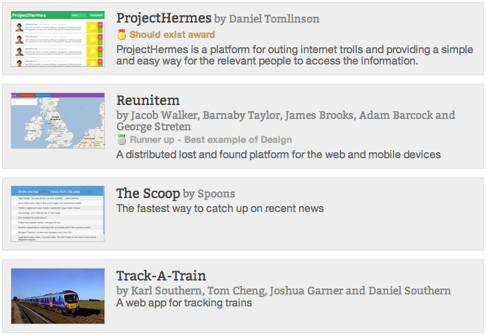Click Runner up - Best example of Design label

[x=211, y=140]
